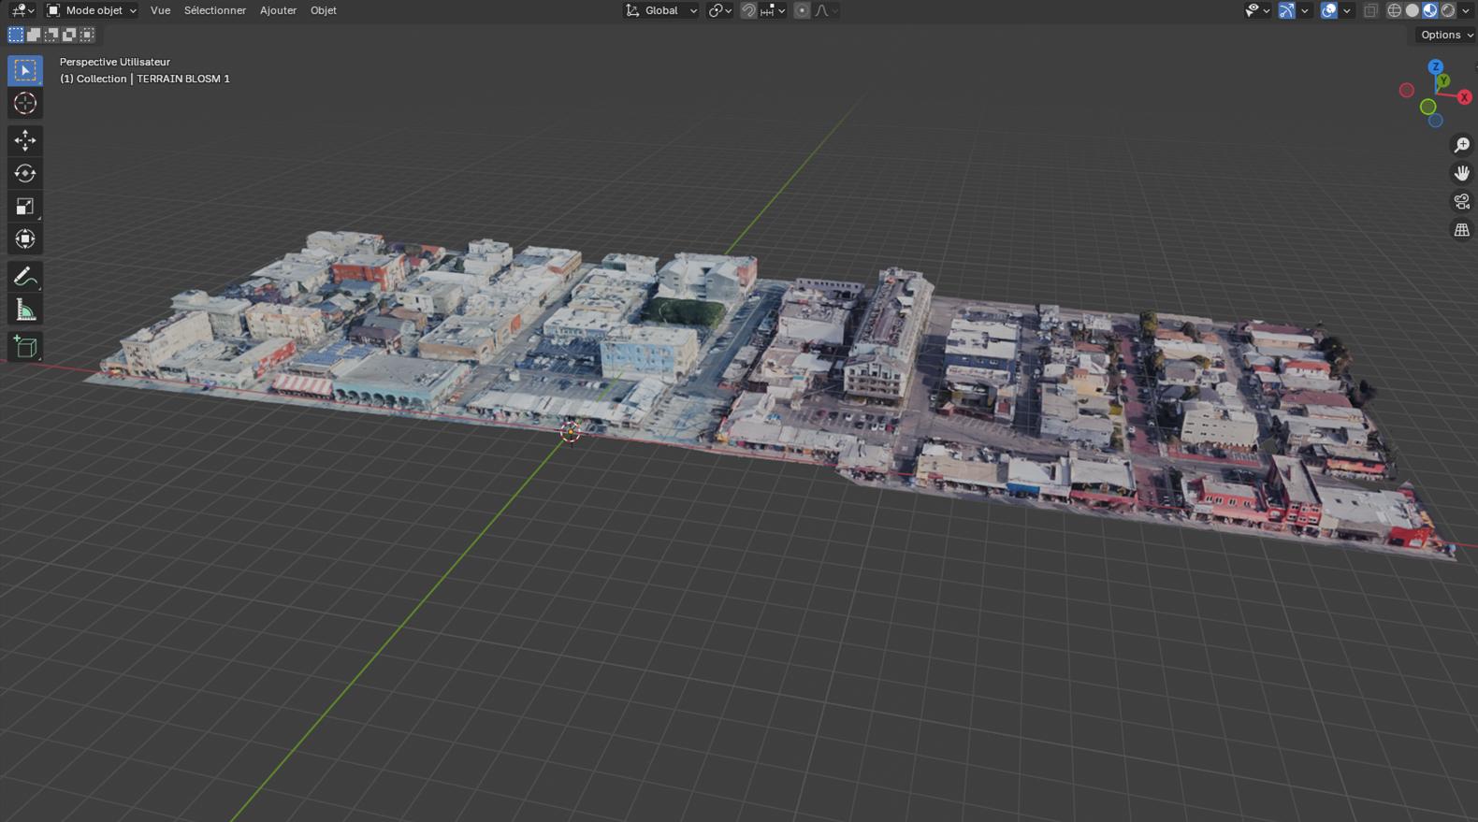
Task: Click the green Y axis gizmo
Action: (x=1443, y=81)
